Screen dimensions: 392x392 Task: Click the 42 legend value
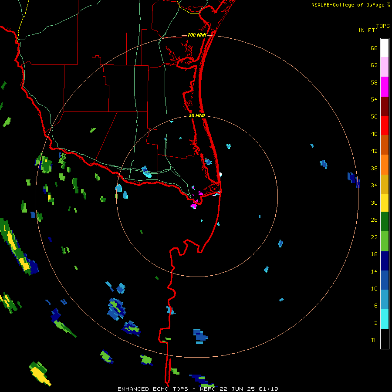click(x=374, y=151)
